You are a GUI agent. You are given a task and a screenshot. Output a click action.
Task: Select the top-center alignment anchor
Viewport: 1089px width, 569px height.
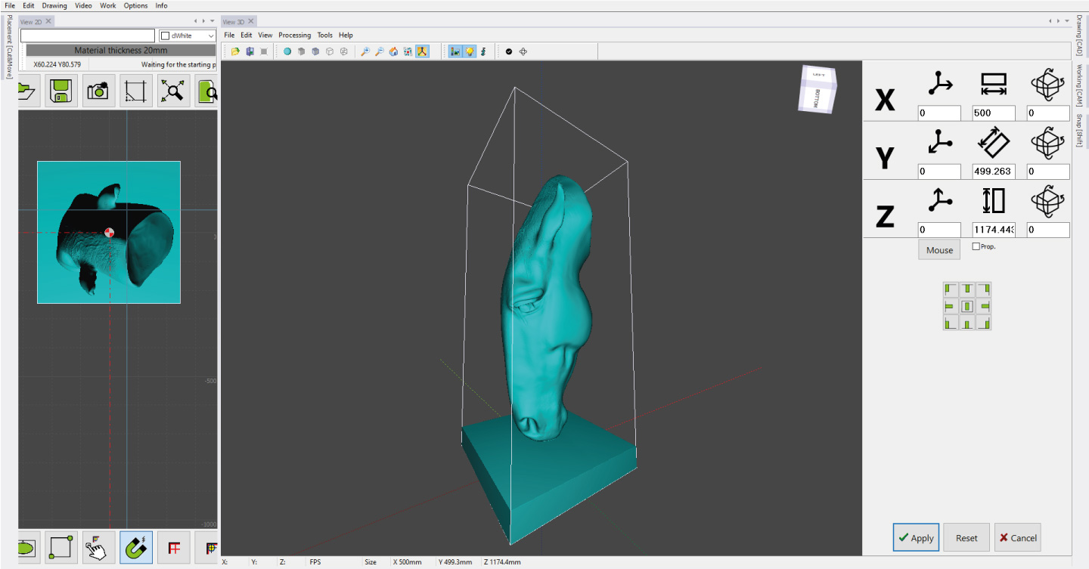coord(967,290)
